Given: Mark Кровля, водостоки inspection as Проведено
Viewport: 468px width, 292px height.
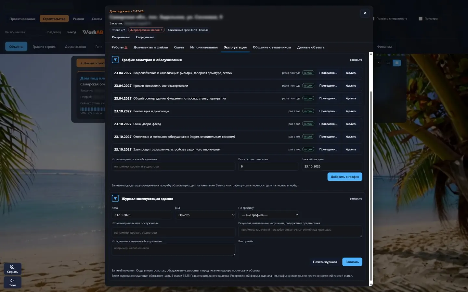Looking at the screenshot, I should pyautogui.click(x=328, y=86).
